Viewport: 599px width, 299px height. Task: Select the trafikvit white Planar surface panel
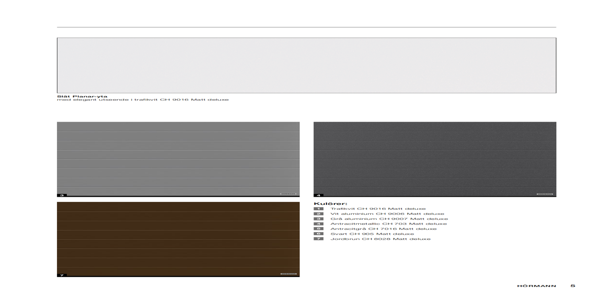click(x=306, y=65)
